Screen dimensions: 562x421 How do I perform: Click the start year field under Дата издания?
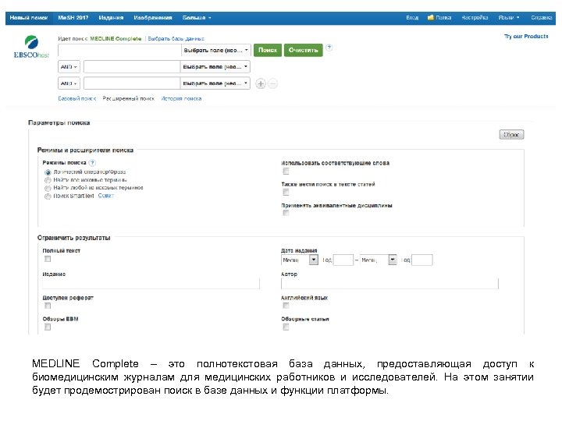(343, 260)
